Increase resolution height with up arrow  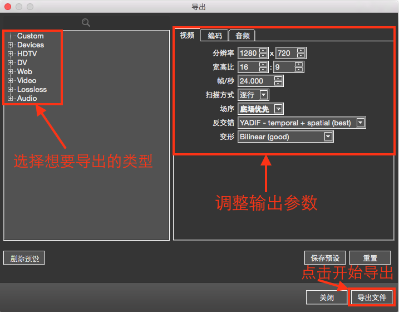(x=301, y=50)
